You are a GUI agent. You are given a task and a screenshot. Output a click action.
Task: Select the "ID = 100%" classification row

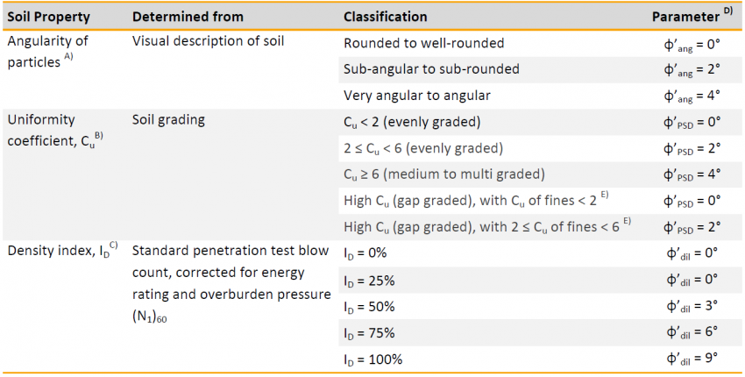point(372,359)
